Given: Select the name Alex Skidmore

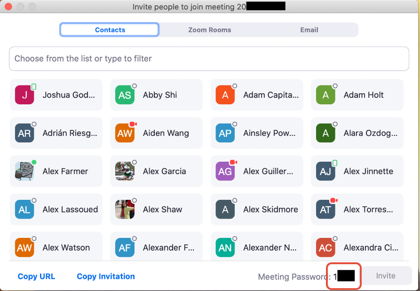Looking at the screenshot, I should click(270, 209).
